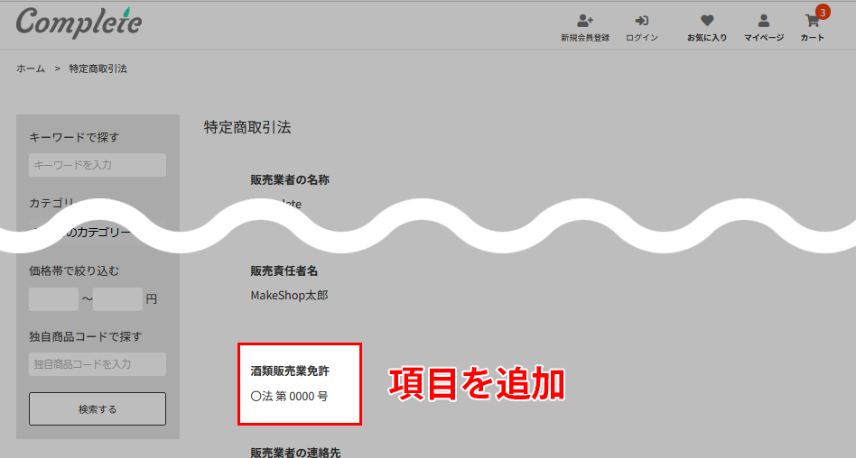The height and width of the screenshot is (458, 856).
Task: Click the MakeShop太郎 name text
Action: 289,295
